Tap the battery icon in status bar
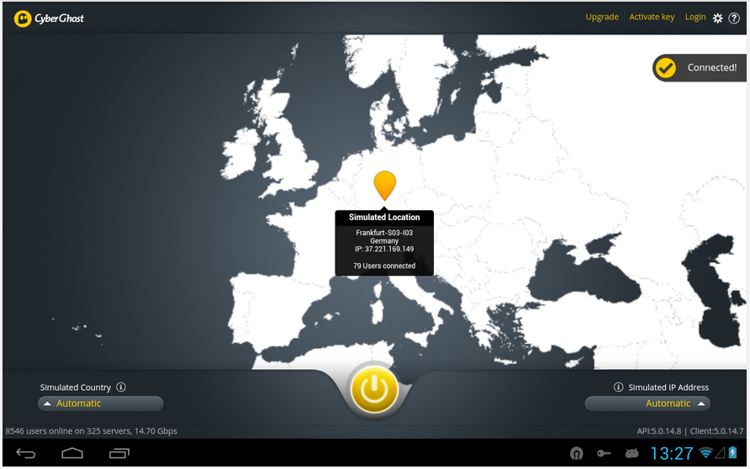 pos(732,452)
